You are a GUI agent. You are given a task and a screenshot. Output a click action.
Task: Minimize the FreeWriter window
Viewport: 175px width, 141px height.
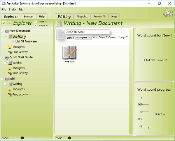click(x=149, y=3)
